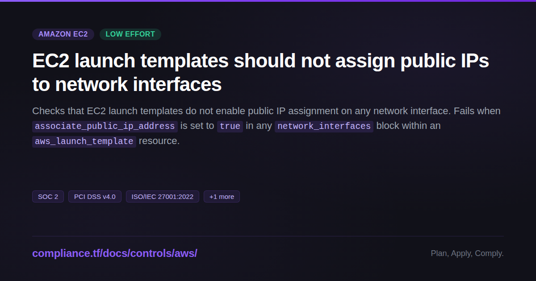Click the LOW EFFORT badge

click(x=130, y=34)
